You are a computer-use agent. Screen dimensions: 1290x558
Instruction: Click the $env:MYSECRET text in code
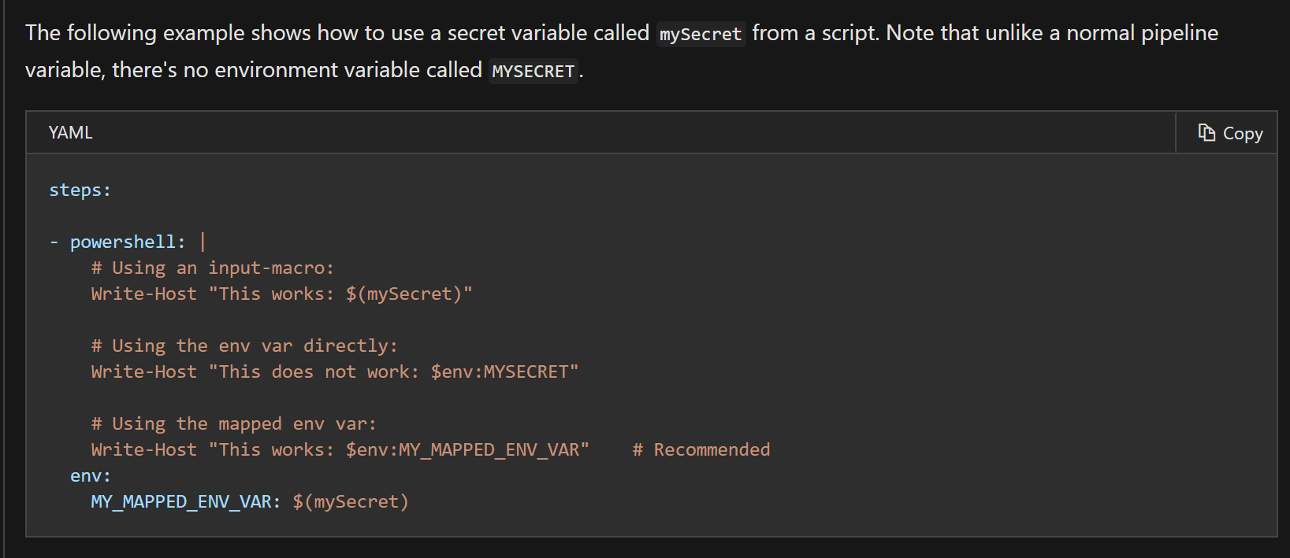coord(500,372)
